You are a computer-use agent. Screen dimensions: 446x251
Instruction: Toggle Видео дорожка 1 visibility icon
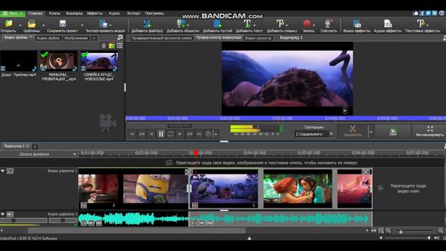10,171
